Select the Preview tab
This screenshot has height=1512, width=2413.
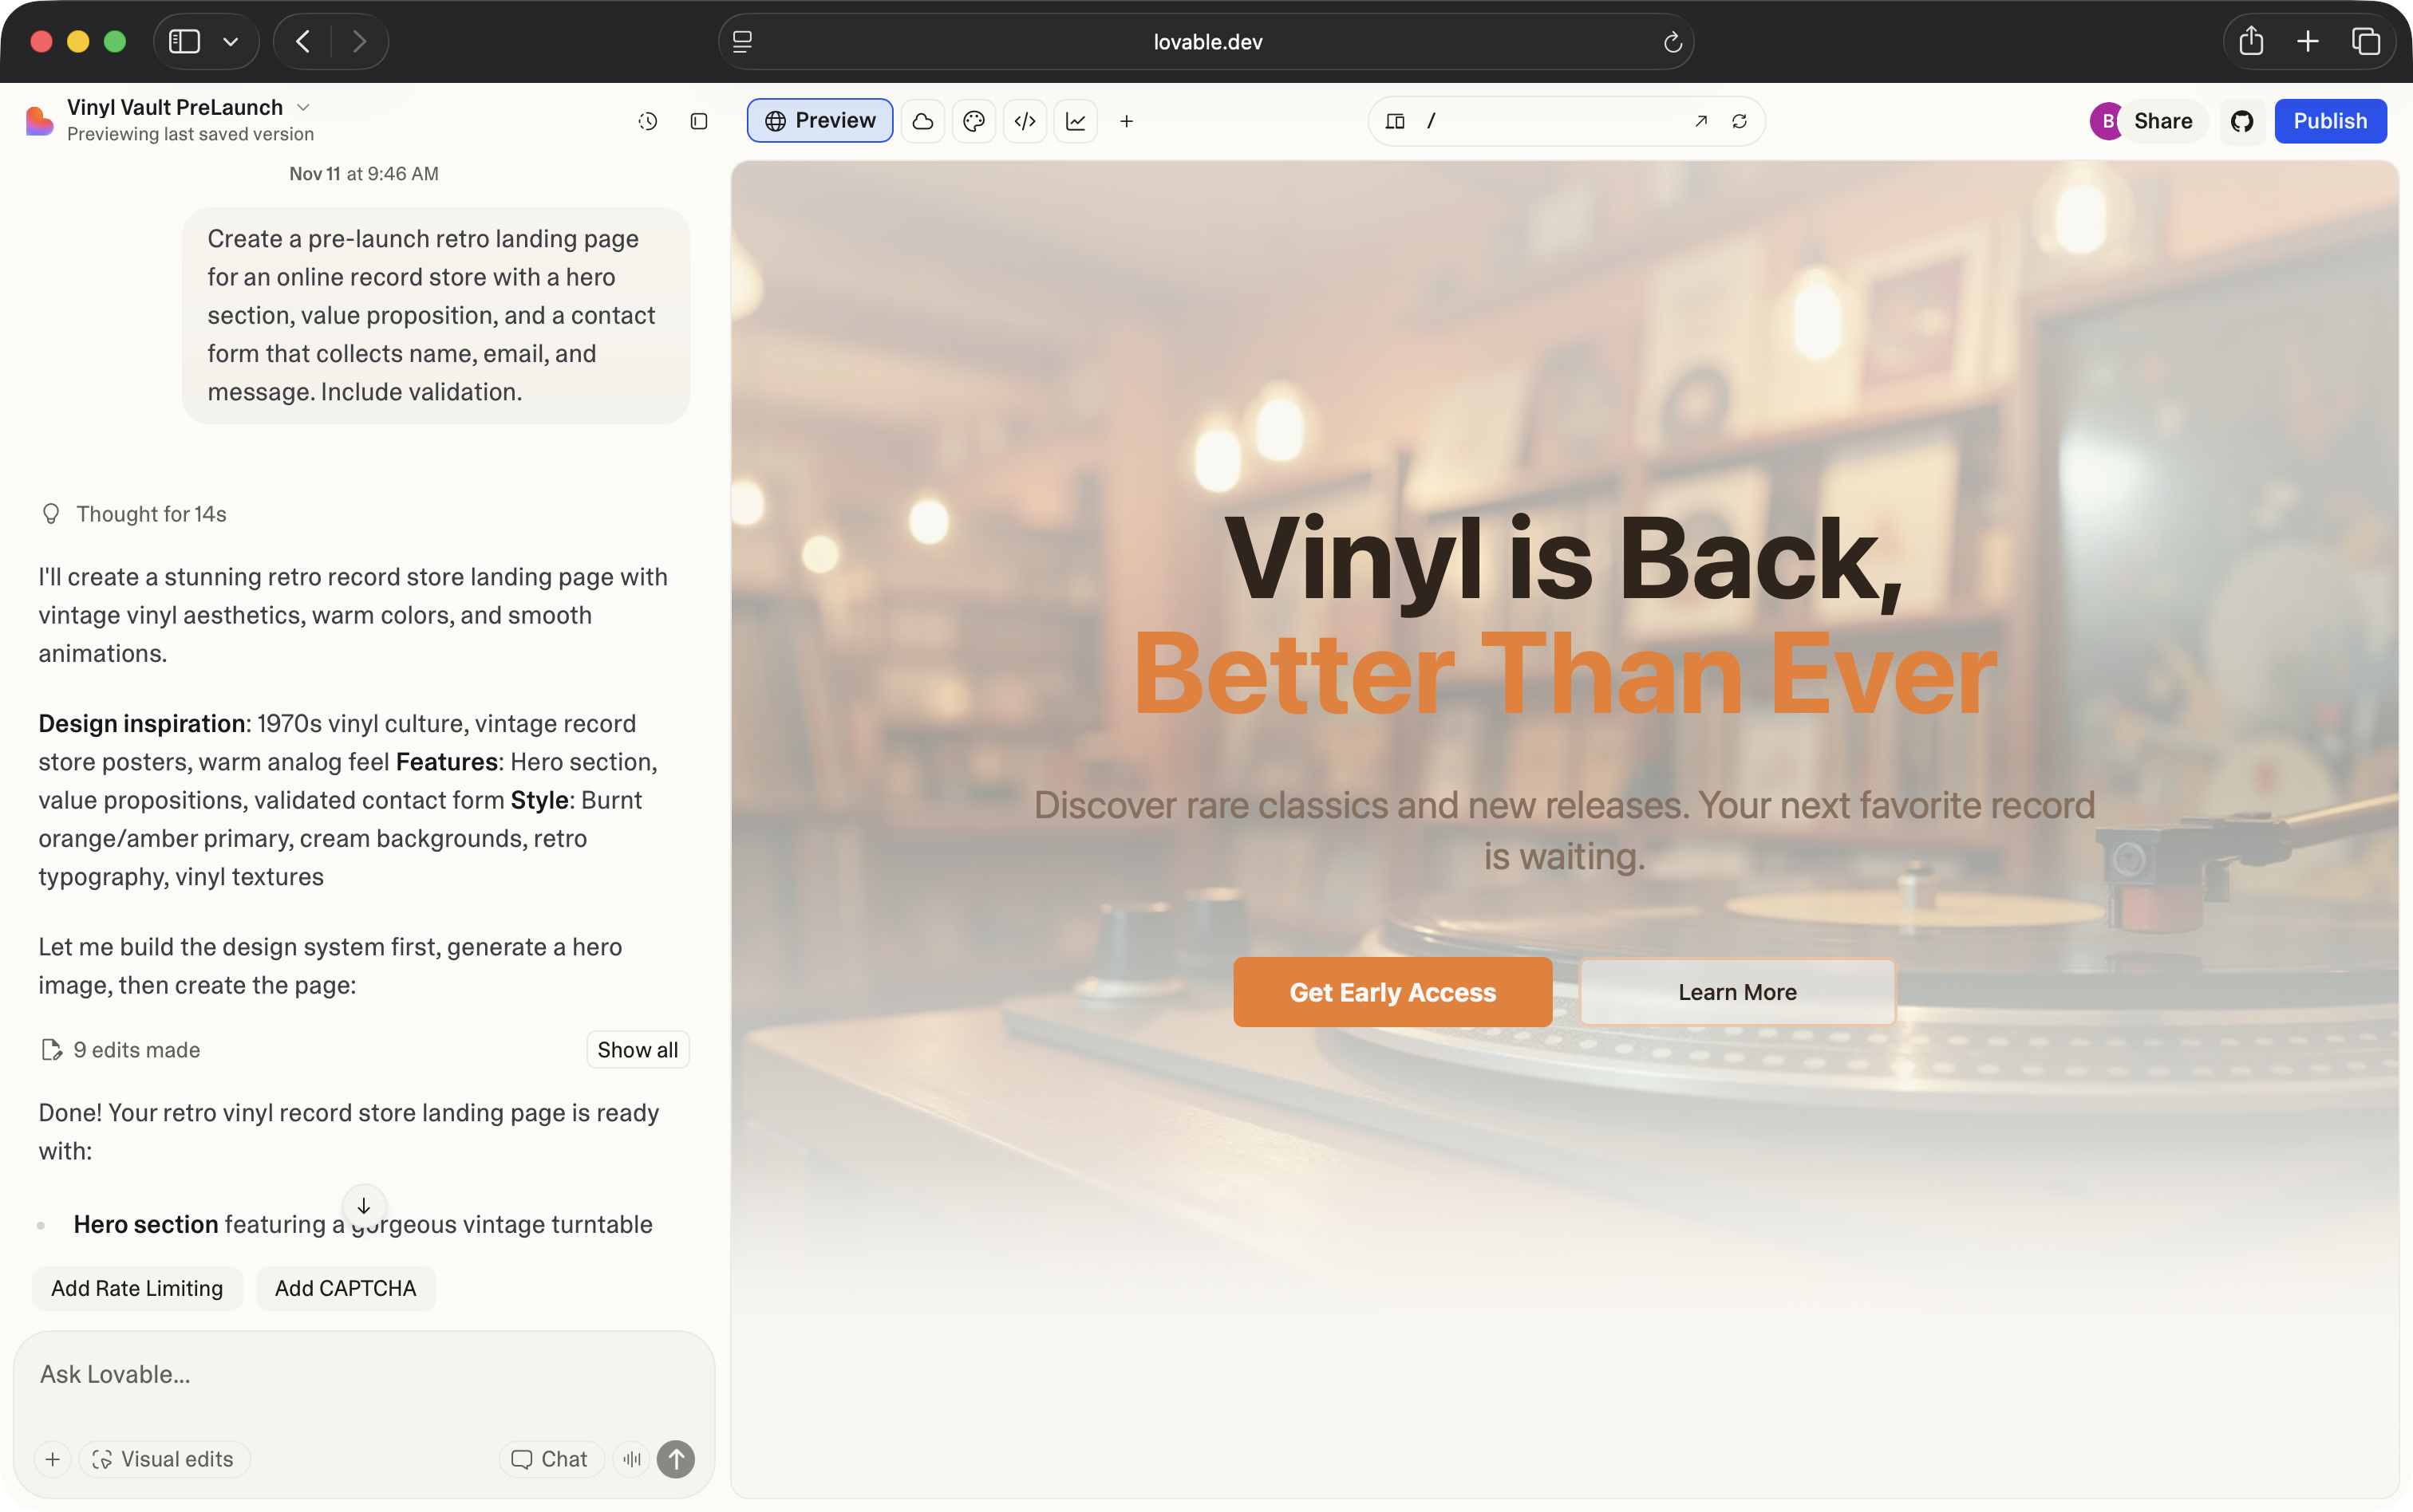coord(819,121)
